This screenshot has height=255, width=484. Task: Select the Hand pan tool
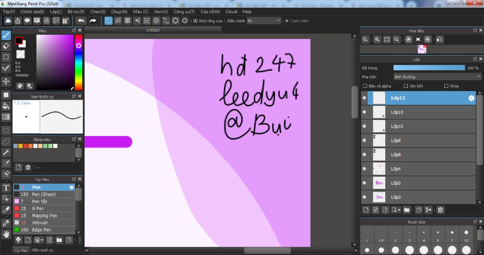click(x=6, y=234)
